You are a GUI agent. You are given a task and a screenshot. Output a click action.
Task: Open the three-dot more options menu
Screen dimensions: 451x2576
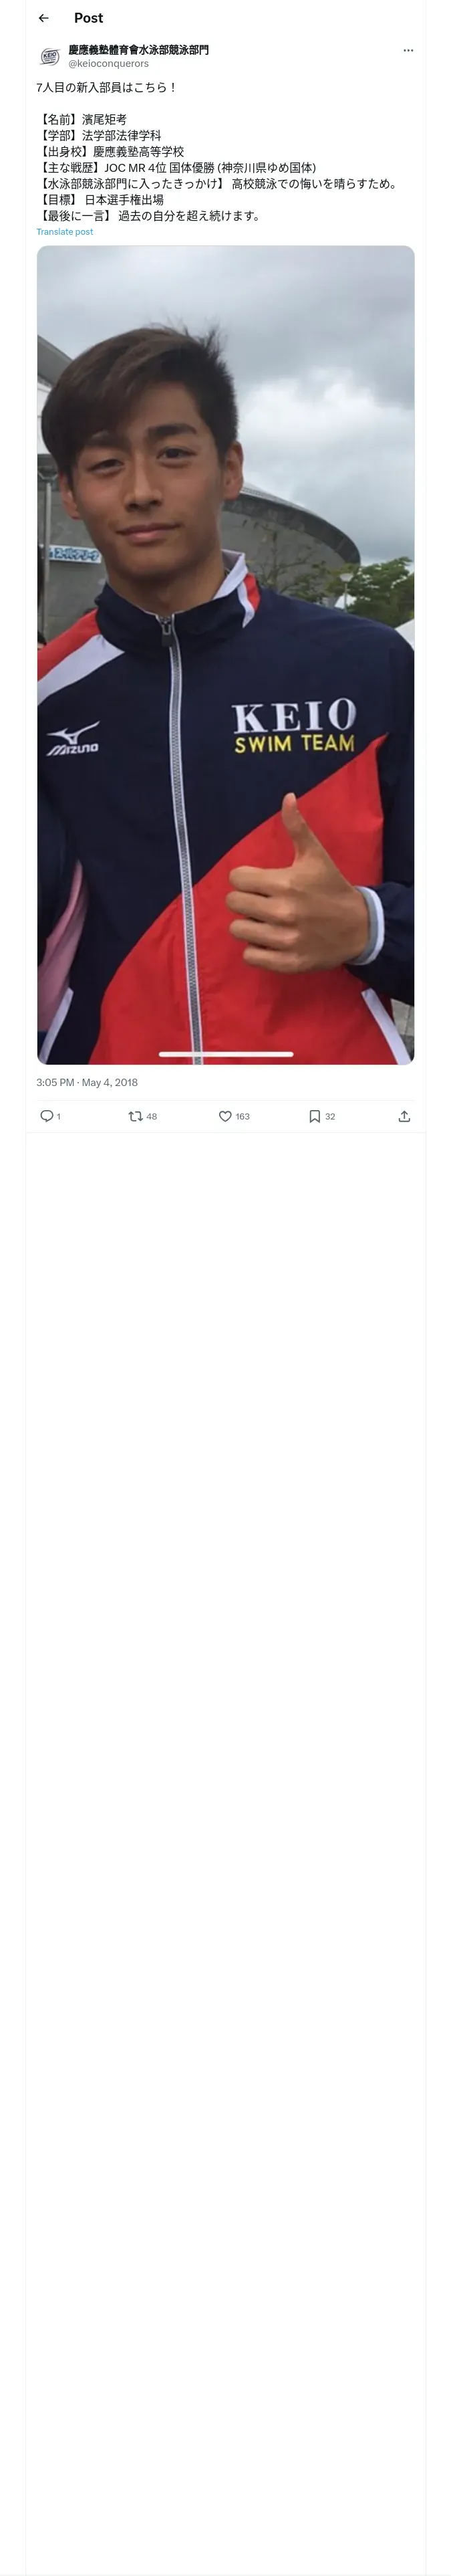[x=408, y=50]
